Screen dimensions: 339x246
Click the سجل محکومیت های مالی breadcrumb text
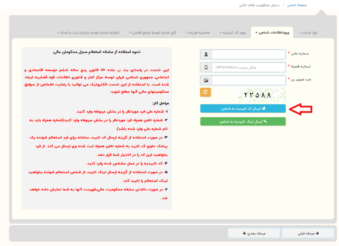coord(259,5)
